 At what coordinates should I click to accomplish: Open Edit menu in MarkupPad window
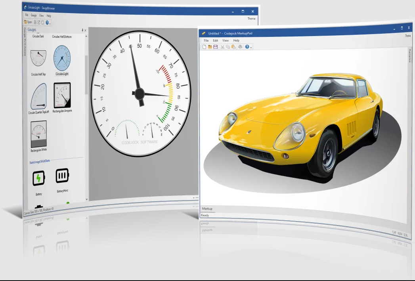pyautogui.click(x=216, y=40)
